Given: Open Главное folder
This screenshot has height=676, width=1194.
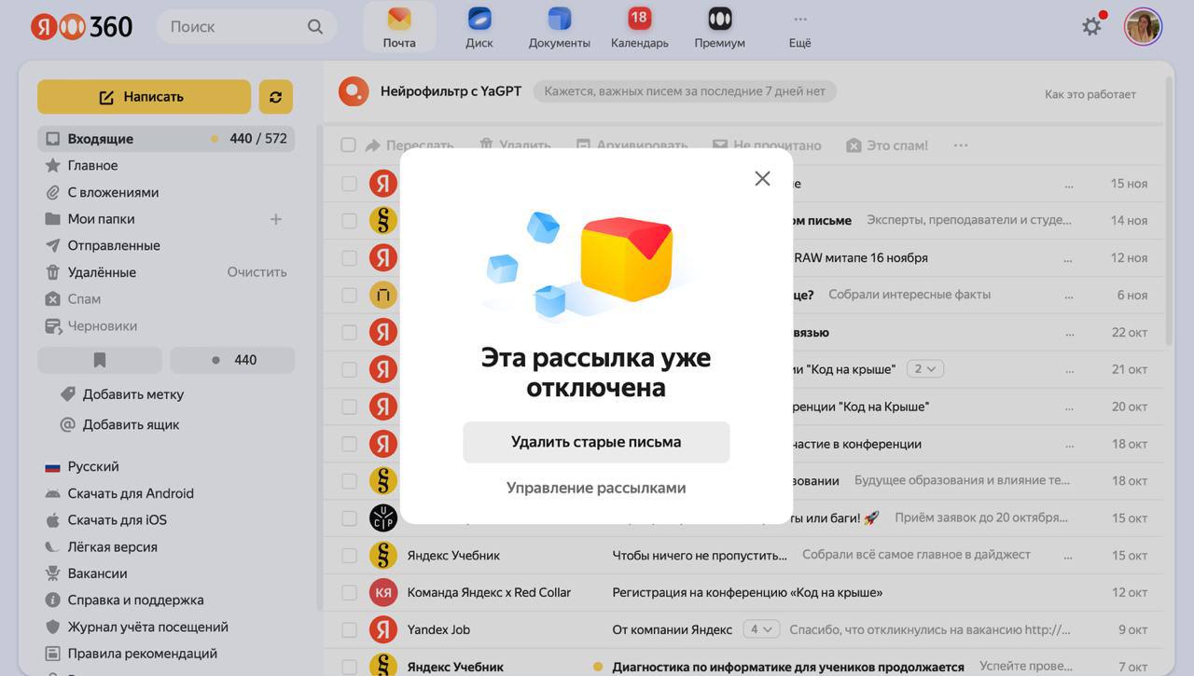Looking at the screenshot, I should click(x=92, y=165).
